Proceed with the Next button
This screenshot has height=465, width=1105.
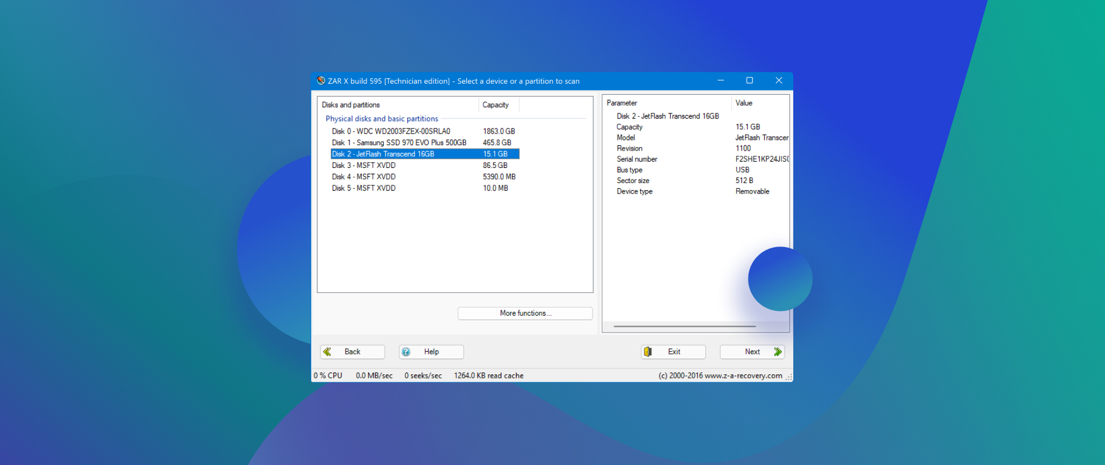753,352
